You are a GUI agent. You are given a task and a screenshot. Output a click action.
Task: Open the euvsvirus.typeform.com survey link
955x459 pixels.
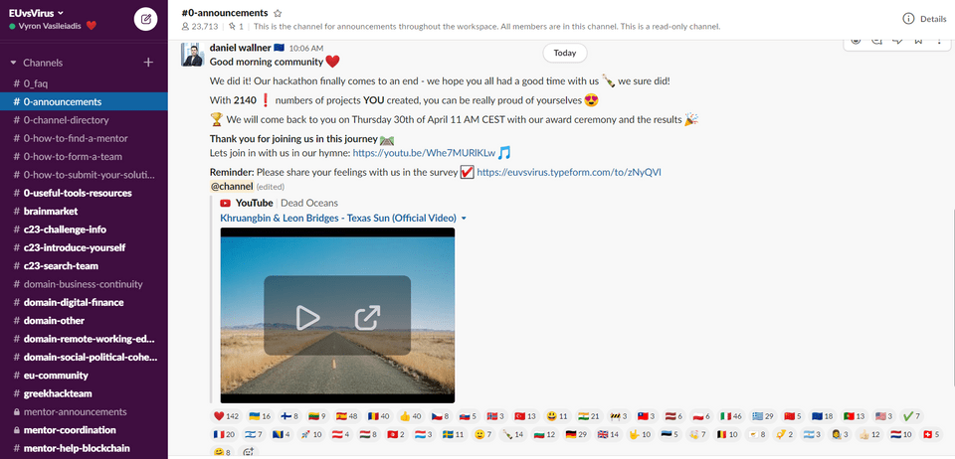(x=569, y=172)
